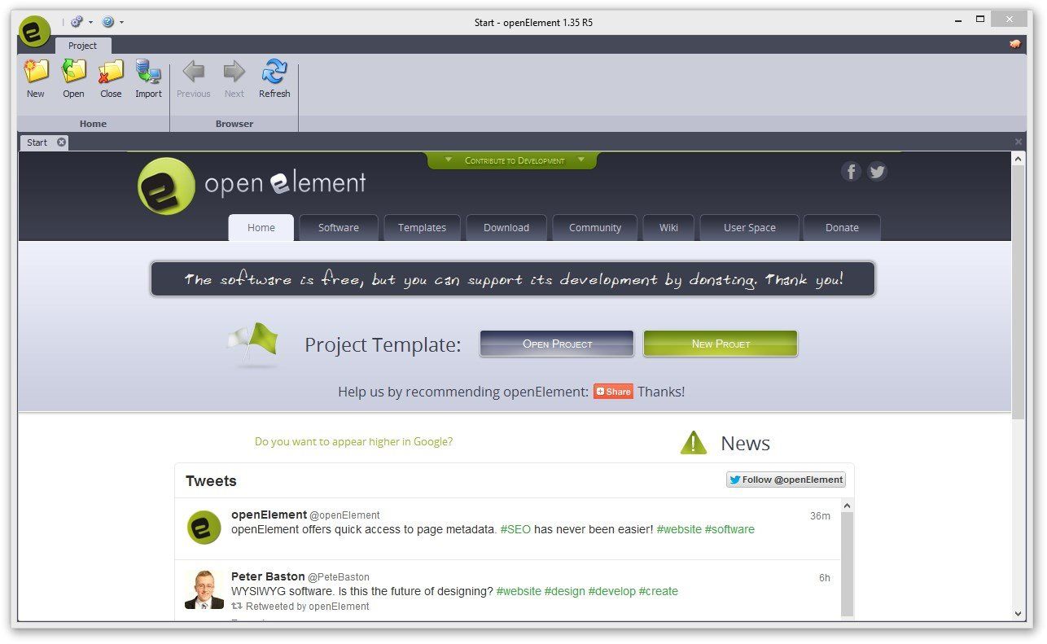Open the Software site tab
1047x644 pixels.
(x=339, y=228)
